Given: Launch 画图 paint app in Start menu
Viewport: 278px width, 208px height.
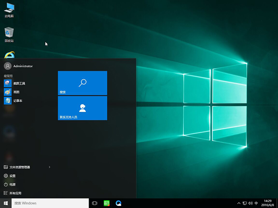Looking at the screenshot, I should [x=16, y=92].
